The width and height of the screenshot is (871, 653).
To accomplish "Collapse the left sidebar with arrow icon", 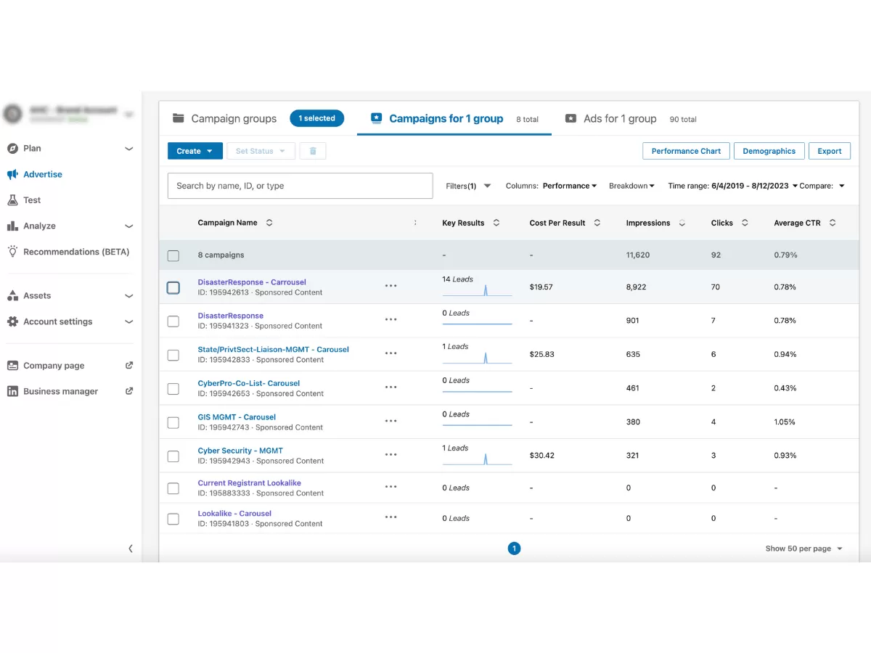I will pyautogui.click(x=131, y=549).
